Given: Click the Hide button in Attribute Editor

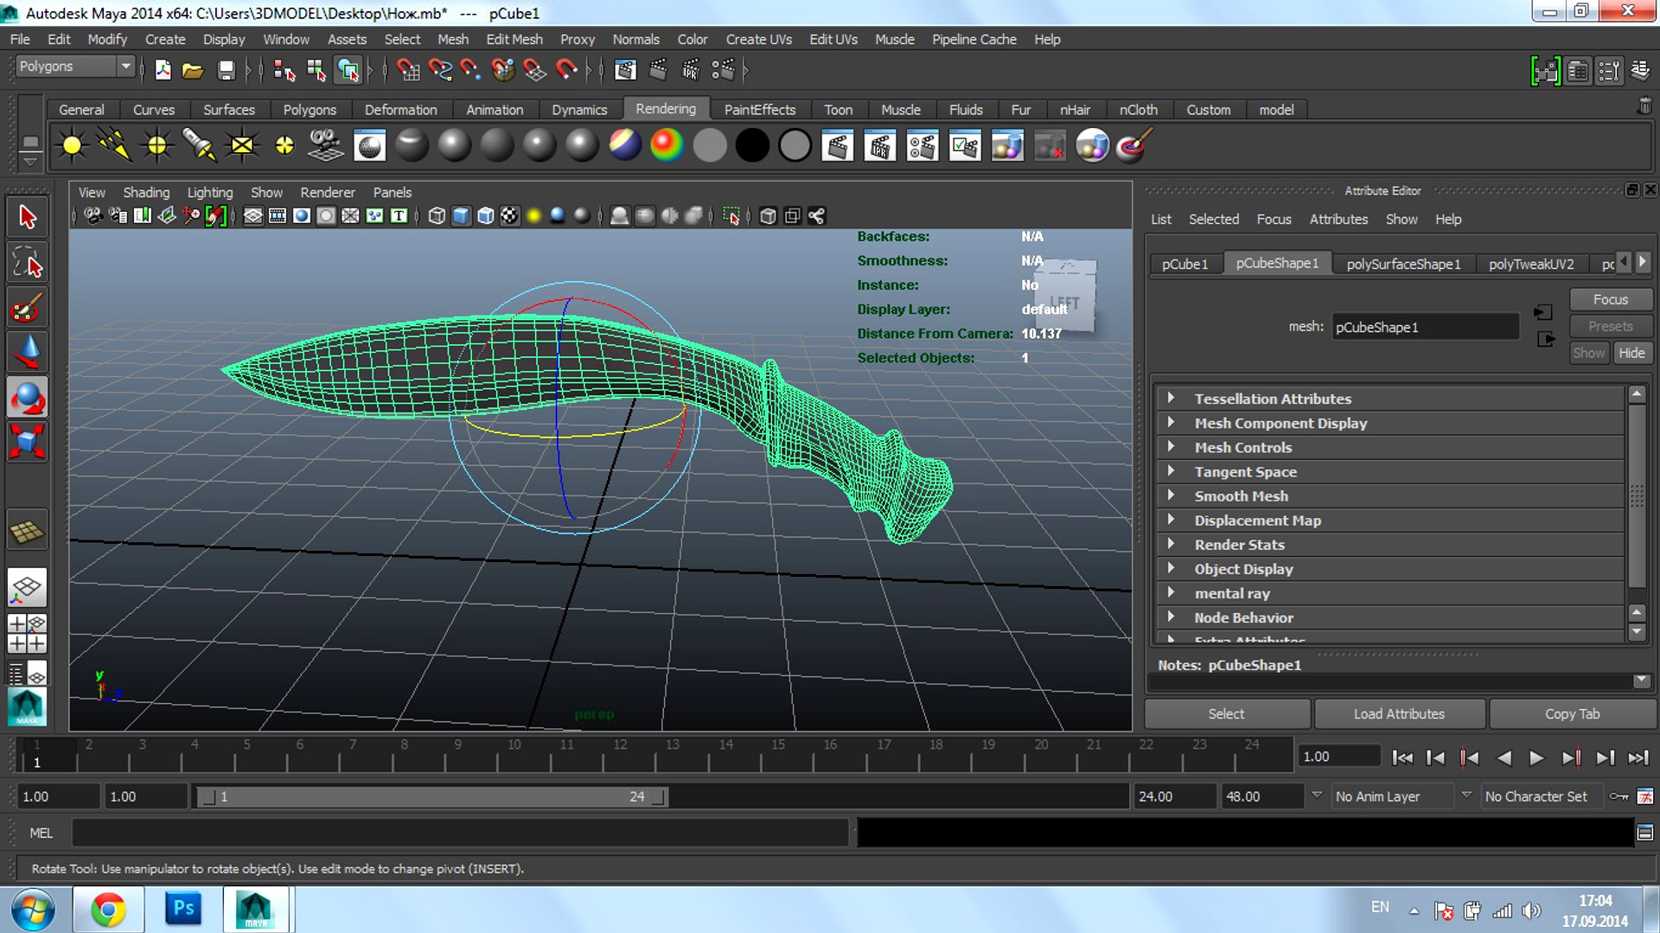Looking at the screenshot, I should pos(1631,353).
